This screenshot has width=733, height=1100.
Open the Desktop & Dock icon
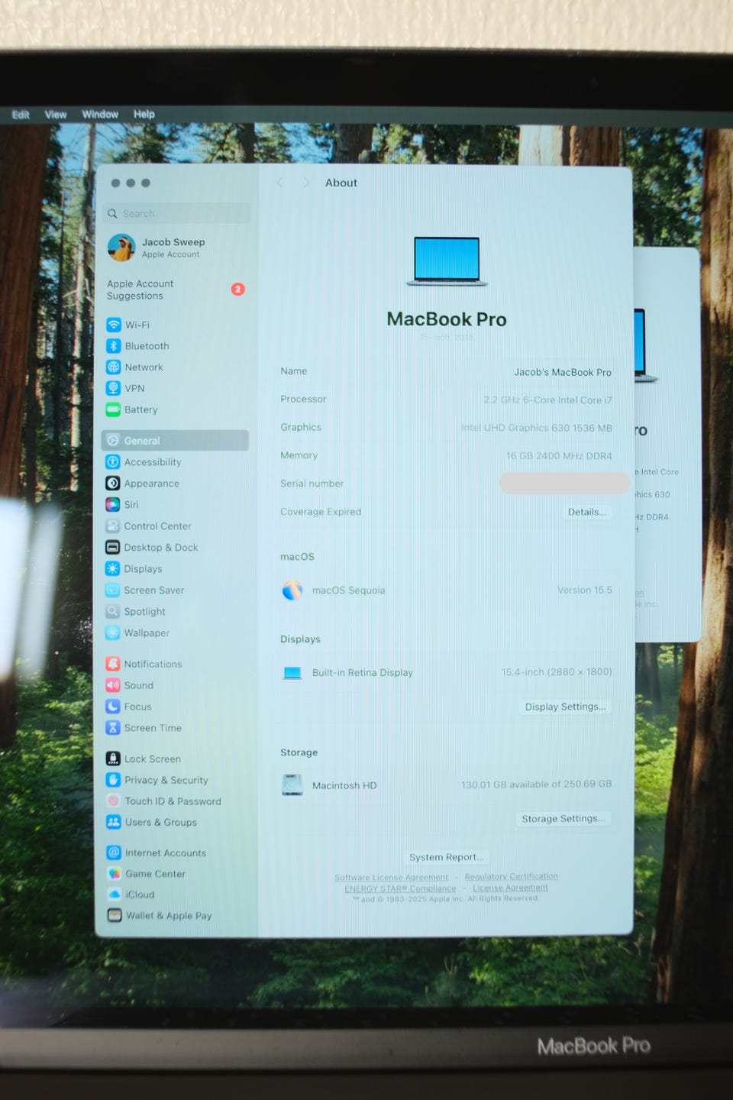112,548
